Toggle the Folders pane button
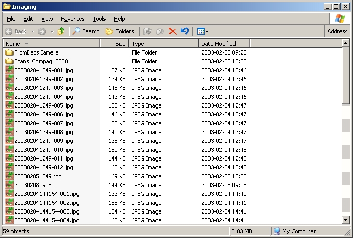 (x=120, y=31)
